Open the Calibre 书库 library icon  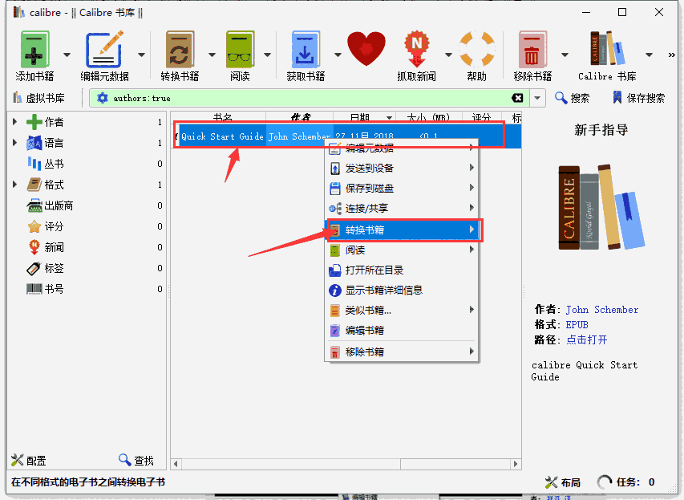coord(607,48)
